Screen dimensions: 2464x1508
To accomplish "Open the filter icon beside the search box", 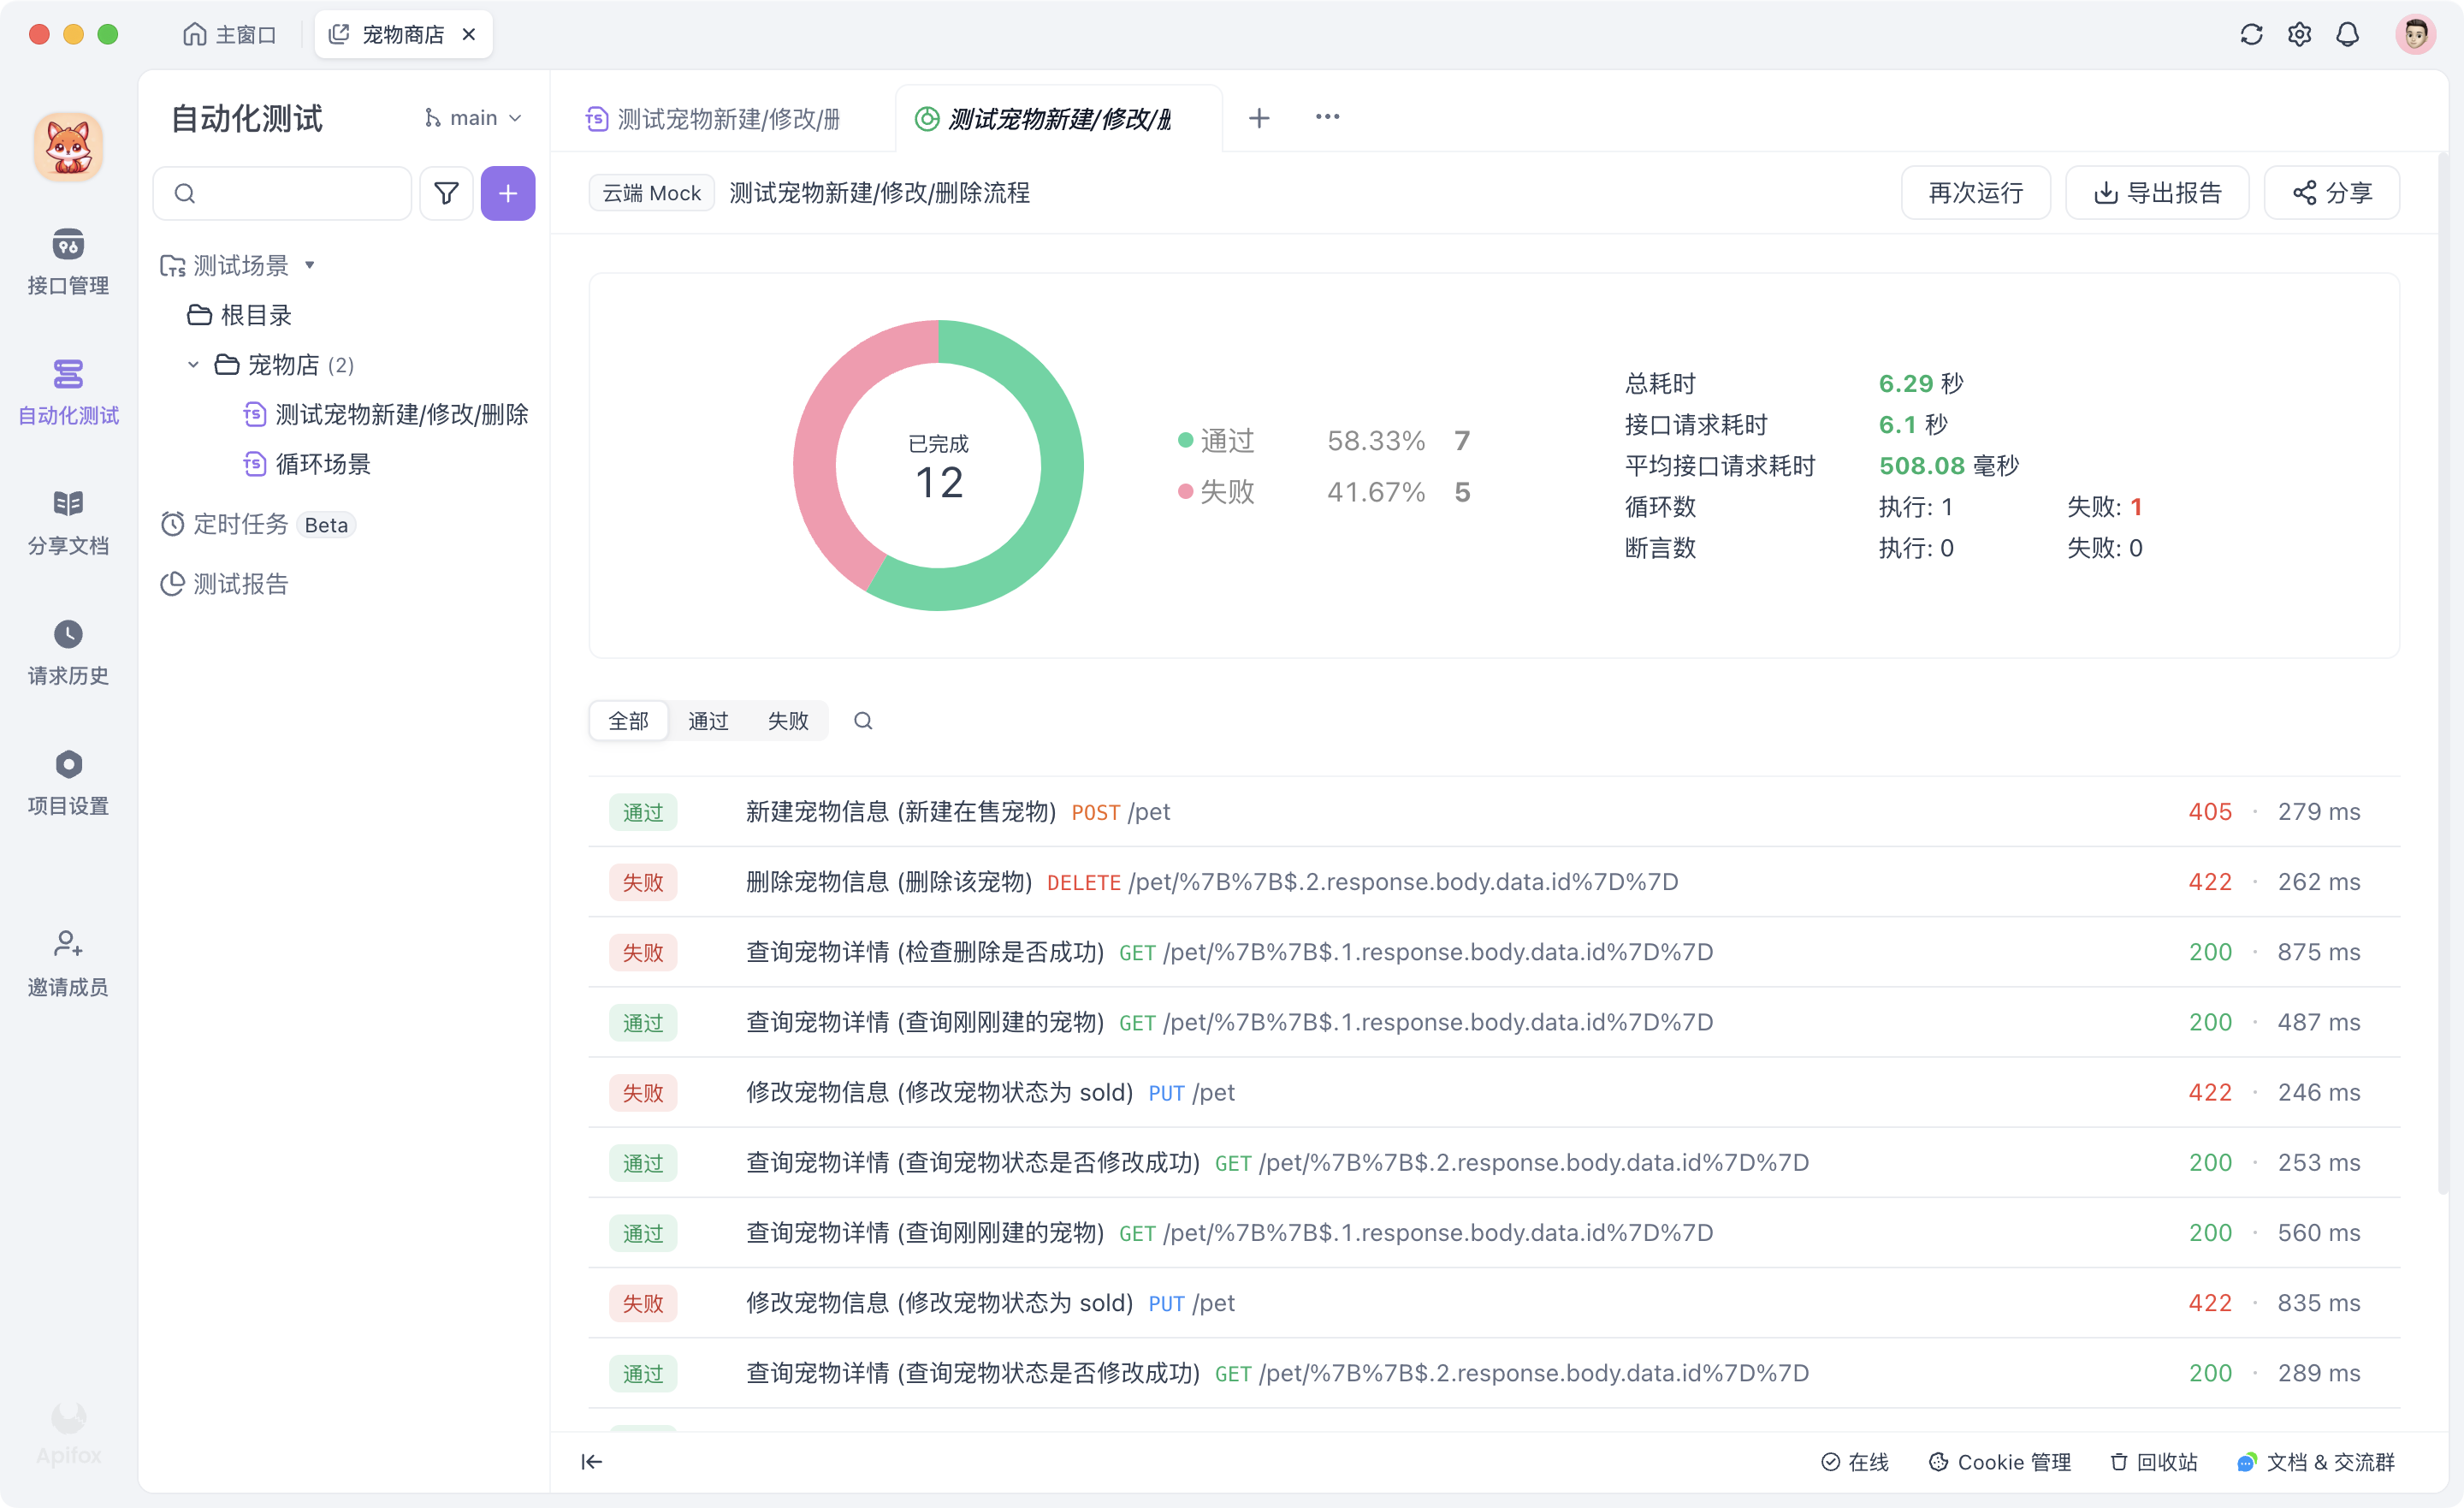I will 446,192.
